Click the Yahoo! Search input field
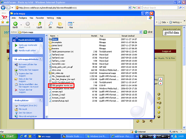The height and width of the screenshot is (139, 186). tap(160, 8)
